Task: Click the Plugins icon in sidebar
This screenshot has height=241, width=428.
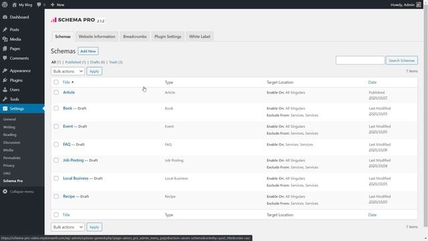Action: pyautogui.click(x=5, y=80)
